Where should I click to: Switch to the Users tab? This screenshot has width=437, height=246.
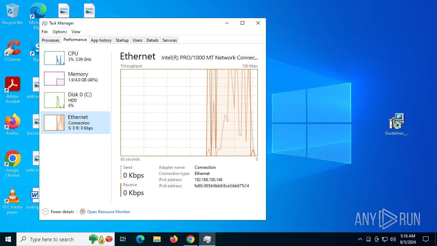click(138, 40)
